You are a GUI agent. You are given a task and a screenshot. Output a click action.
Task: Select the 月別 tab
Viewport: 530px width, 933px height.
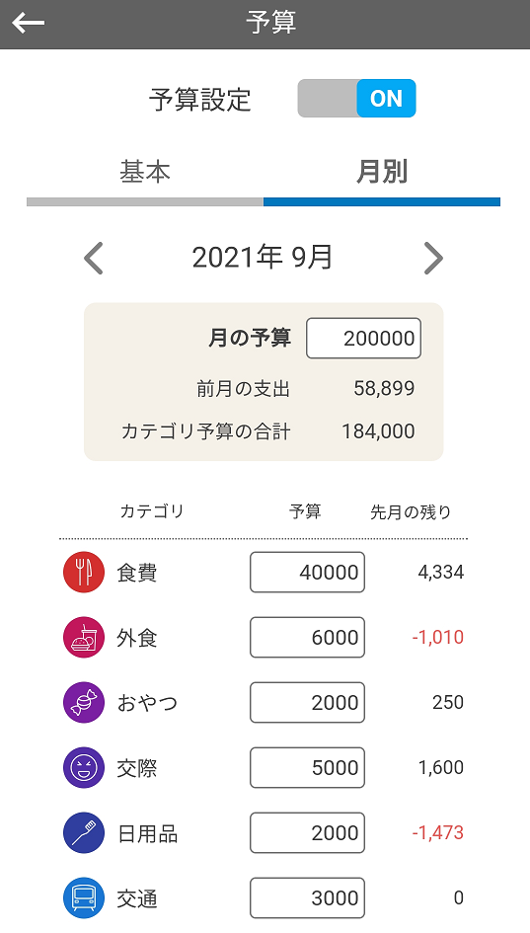click(x=382, y=172)
